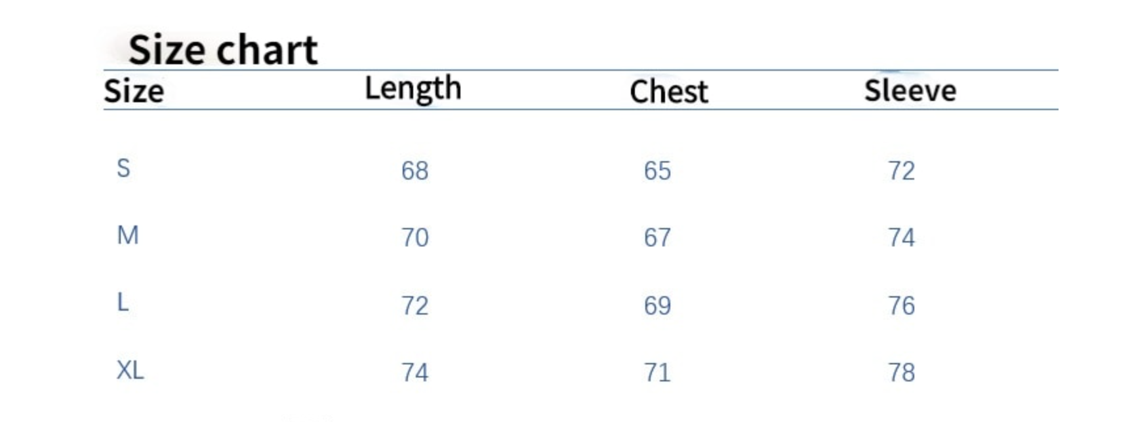Select sleeve value 74 in M row

(901, 237)
